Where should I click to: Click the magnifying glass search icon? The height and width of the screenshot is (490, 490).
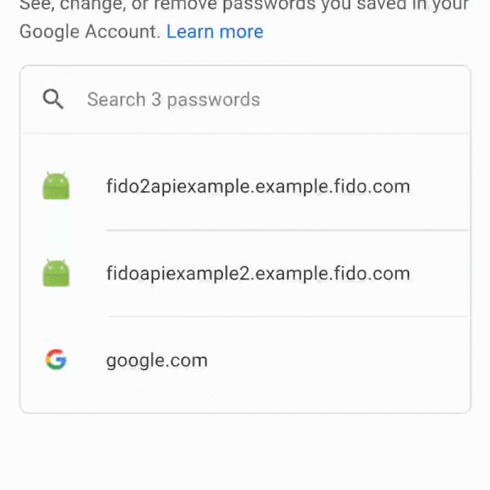(x=54, y=100)
